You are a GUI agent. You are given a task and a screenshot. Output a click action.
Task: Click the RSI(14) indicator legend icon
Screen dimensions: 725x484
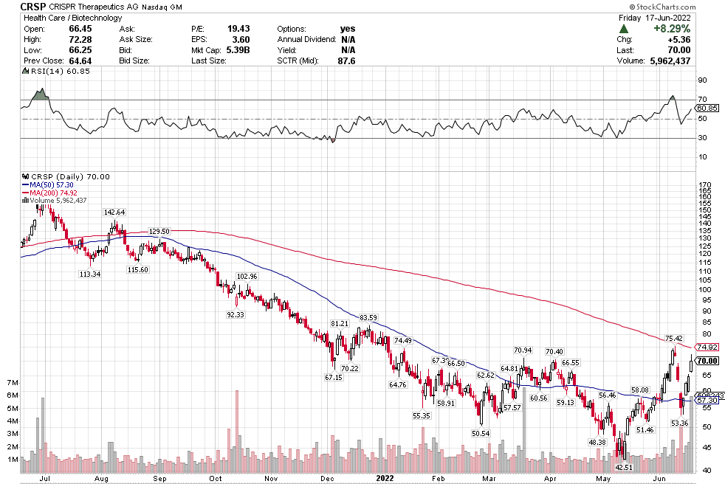[x=25, y=72]
